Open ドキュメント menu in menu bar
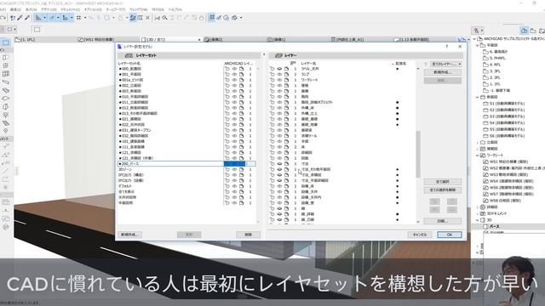 pyautogui.click(x=70, y=9)
